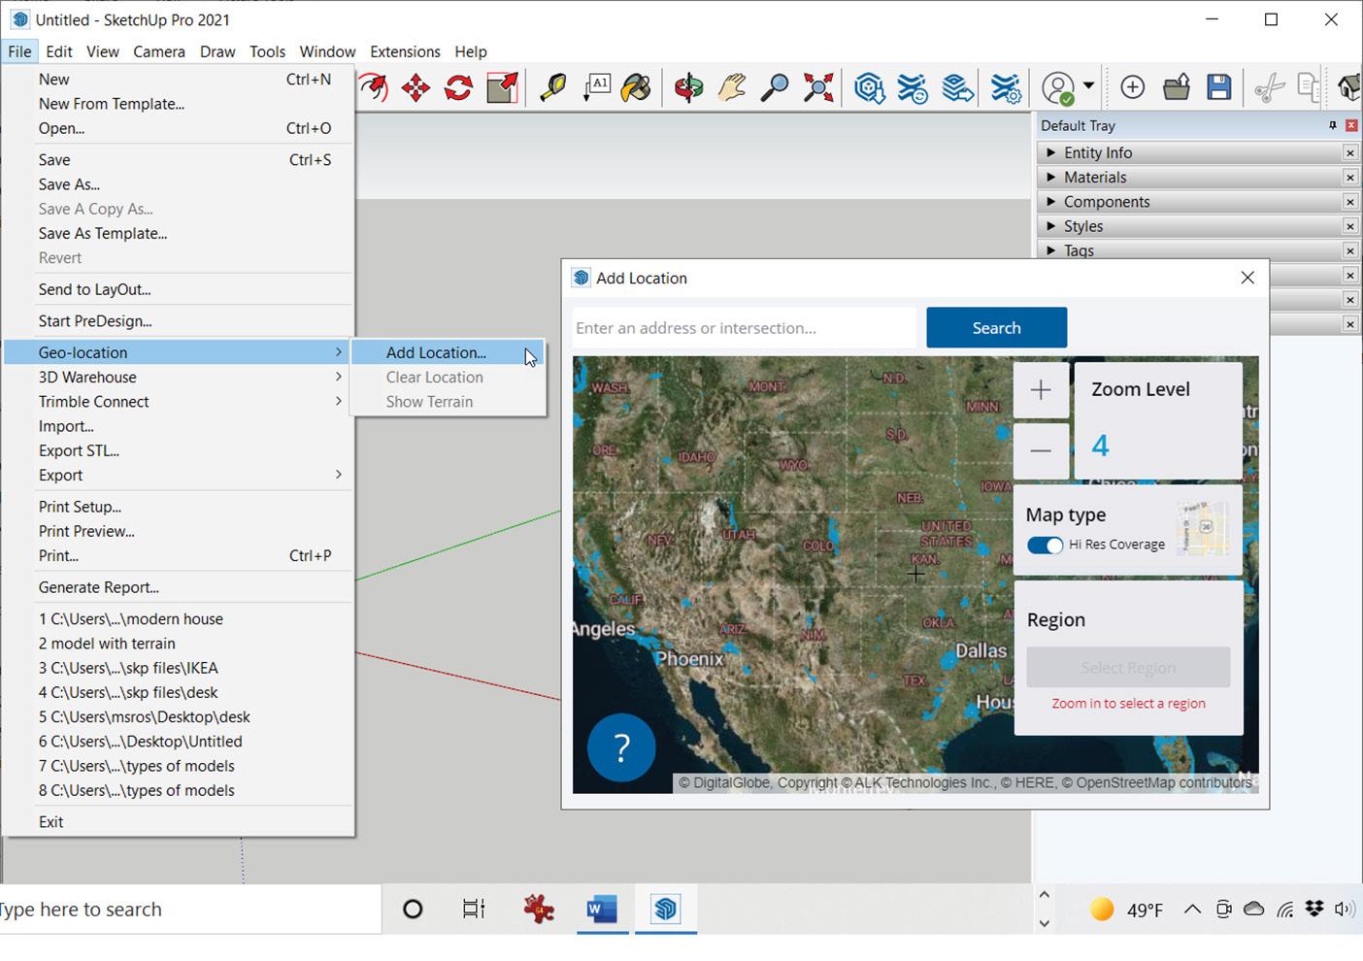
Task: Click the address search input field
Action: coord(743,328)
